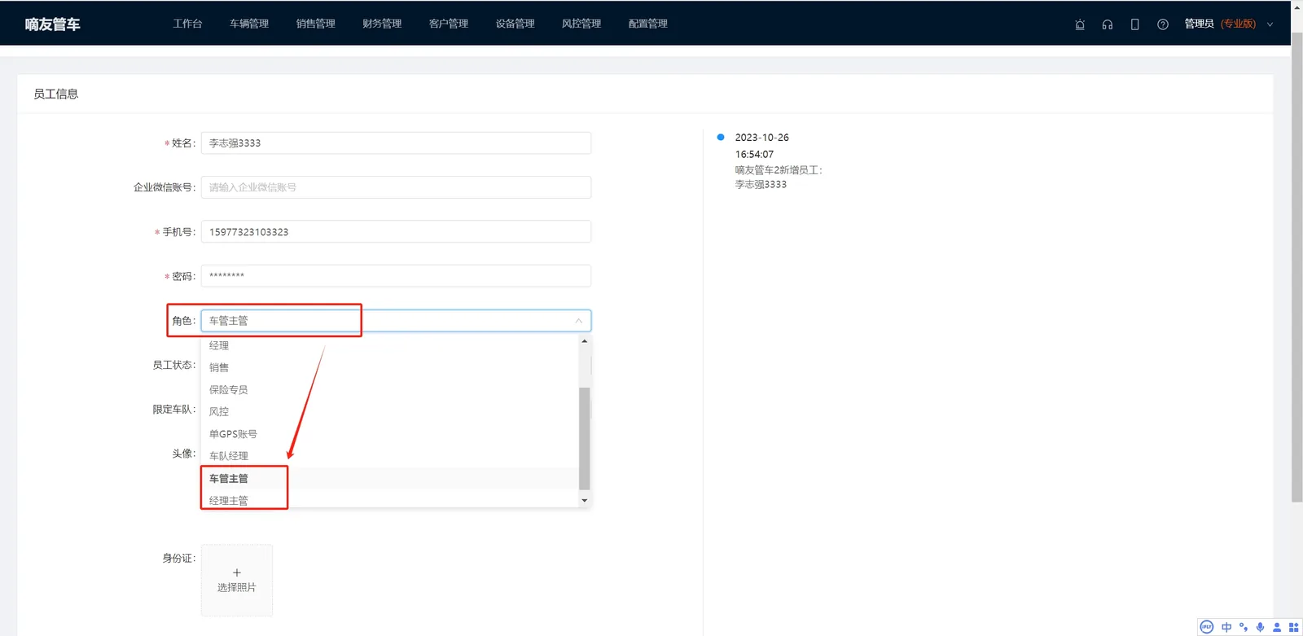Click the help question mark icon
Image resolution: width=1303 pixels, height=636 pixels.
click(x=1163, y=24)
